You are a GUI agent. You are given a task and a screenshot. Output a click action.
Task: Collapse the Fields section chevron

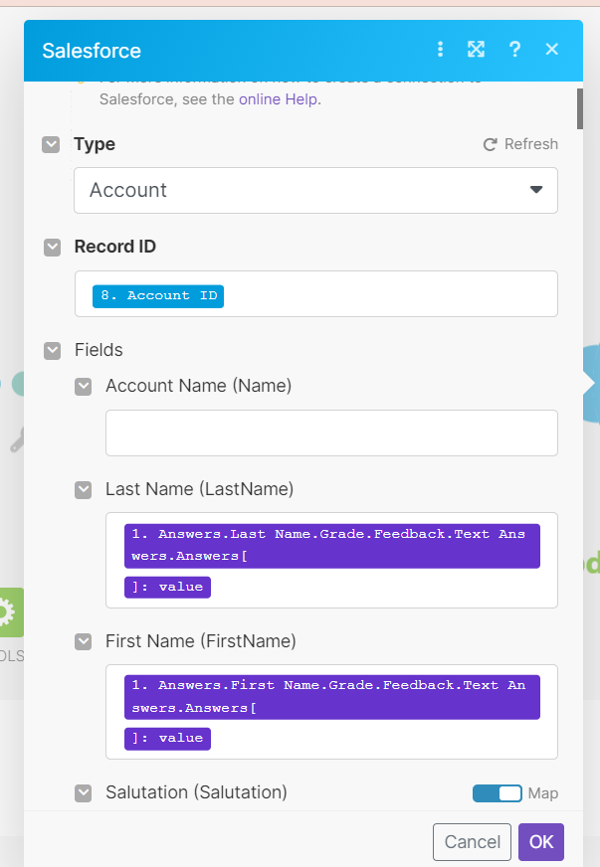tap(52, 350)
